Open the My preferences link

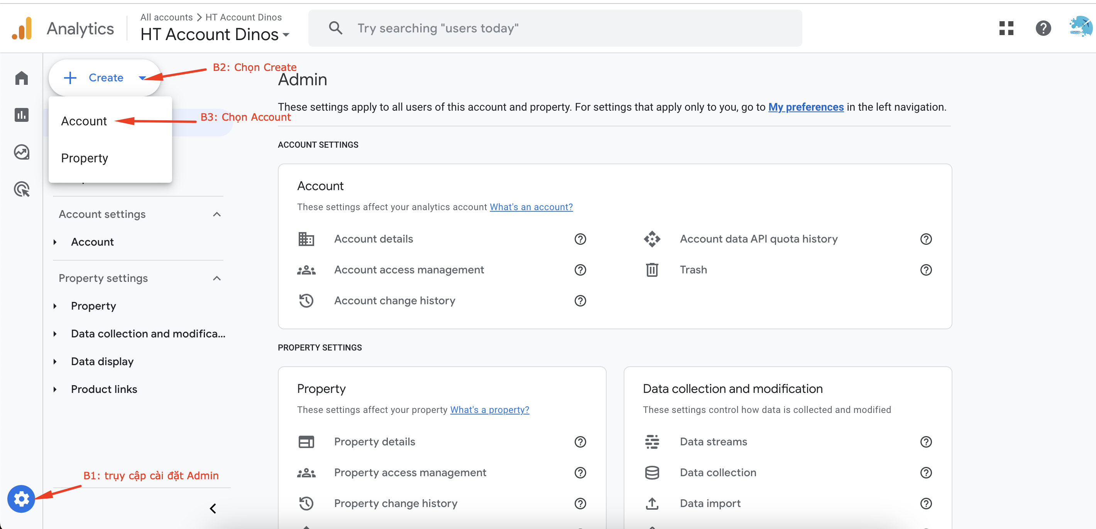click(x=806, y=107)
